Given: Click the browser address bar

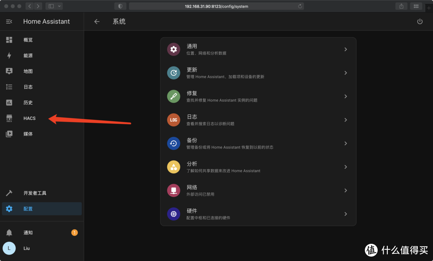Looking at the screenshot, I should click(216, 6).
